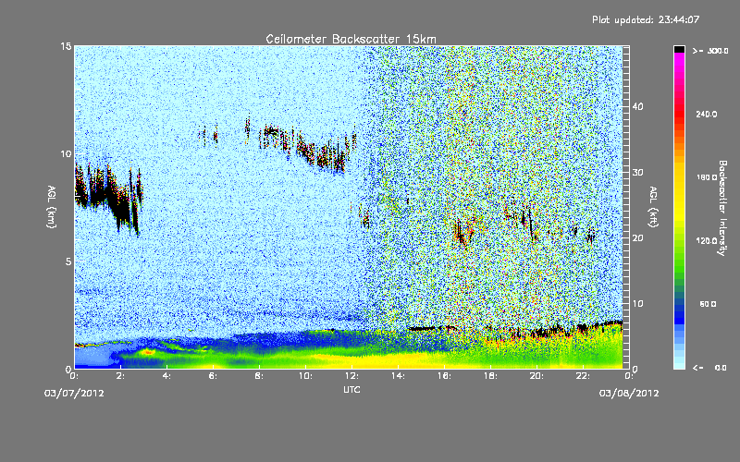
Task: Click the start date "03/07/2012"
Action: (x=74, y=394)
